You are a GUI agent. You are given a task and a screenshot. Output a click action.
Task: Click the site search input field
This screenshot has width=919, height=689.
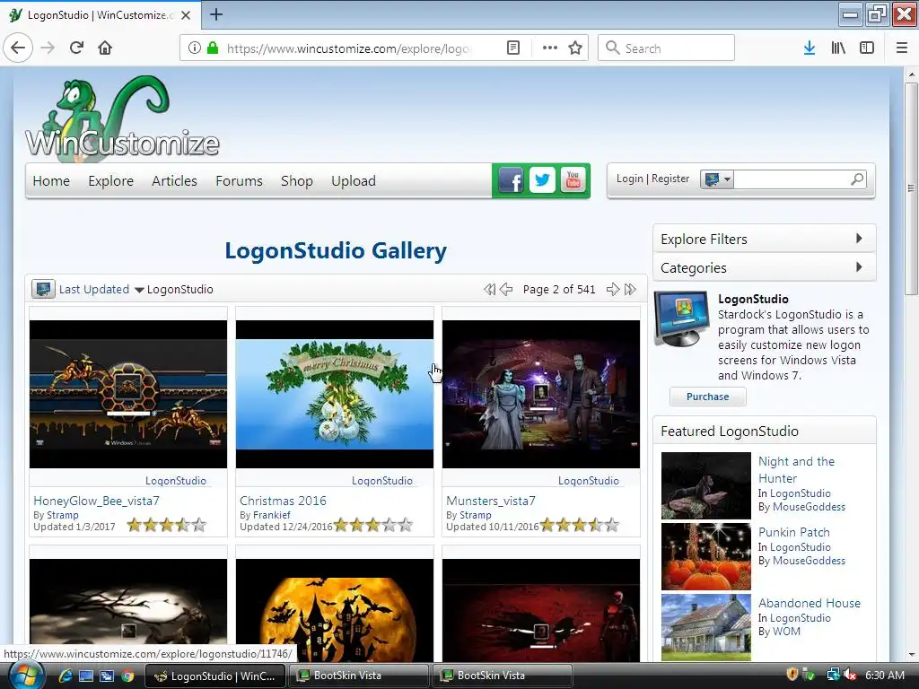click(792, 179)
